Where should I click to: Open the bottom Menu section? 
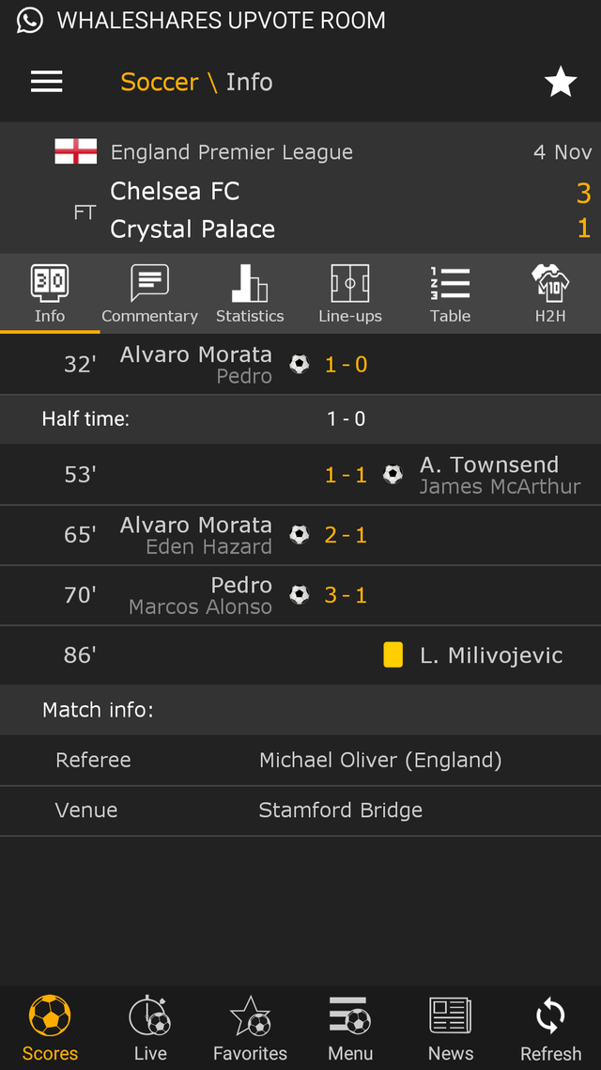[350, 1029]
